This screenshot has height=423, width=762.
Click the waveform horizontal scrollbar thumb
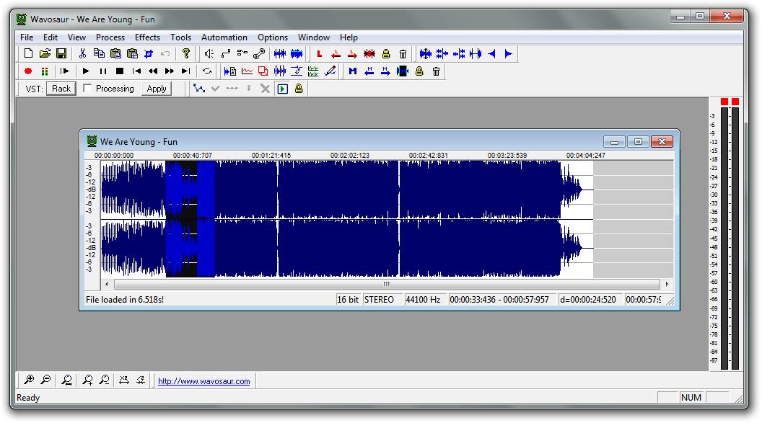[386, 285]
